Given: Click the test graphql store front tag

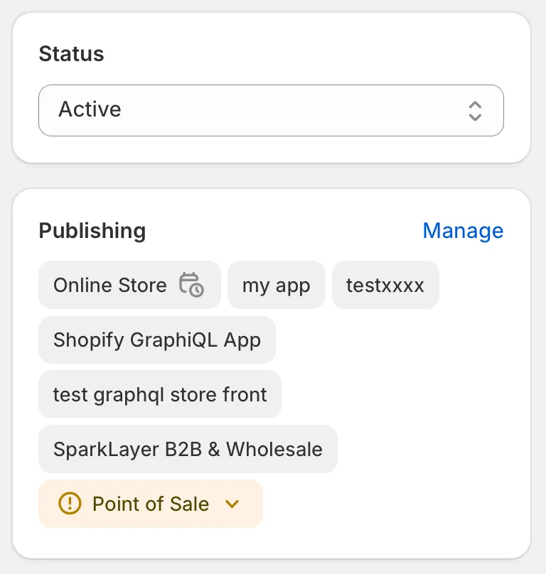Looking at the screenshot, I should click(x=159, y=394).
